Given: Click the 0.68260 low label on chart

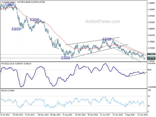Looking at the screenshot, I should 66,58.
